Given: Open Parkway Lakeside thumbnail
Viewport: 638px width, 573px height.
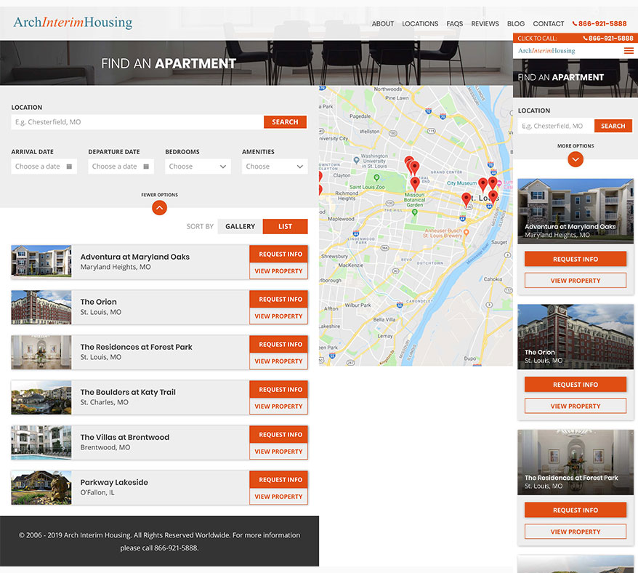Looking at the screenshot, I should point(41,488).
